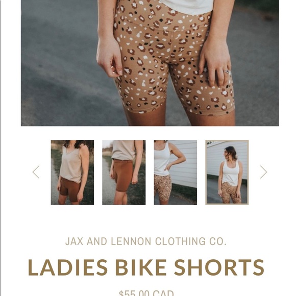Click the Ladies Bike Shorts product title
296x296 pixels.
146,267
